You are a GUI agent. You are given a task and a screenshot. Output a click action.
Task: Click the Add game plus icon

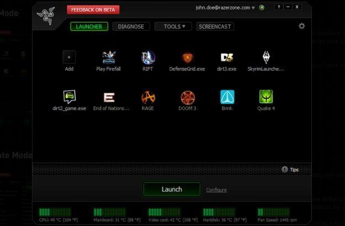click(x=69, y=57)
